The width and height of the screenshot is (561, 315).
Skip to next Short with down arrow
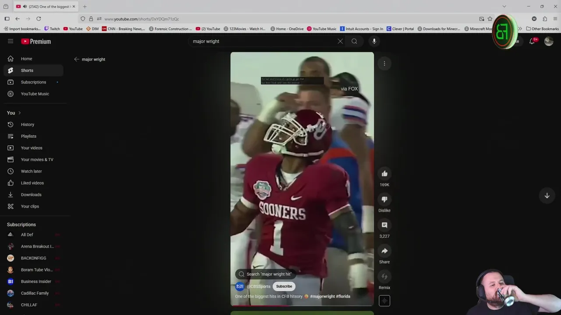[x=547, y=196]
